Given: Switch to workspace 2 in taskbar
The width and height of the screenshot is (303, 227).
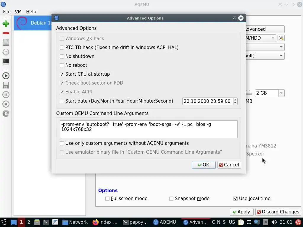Looking at the screenshot, I should (x=29, y=222).
